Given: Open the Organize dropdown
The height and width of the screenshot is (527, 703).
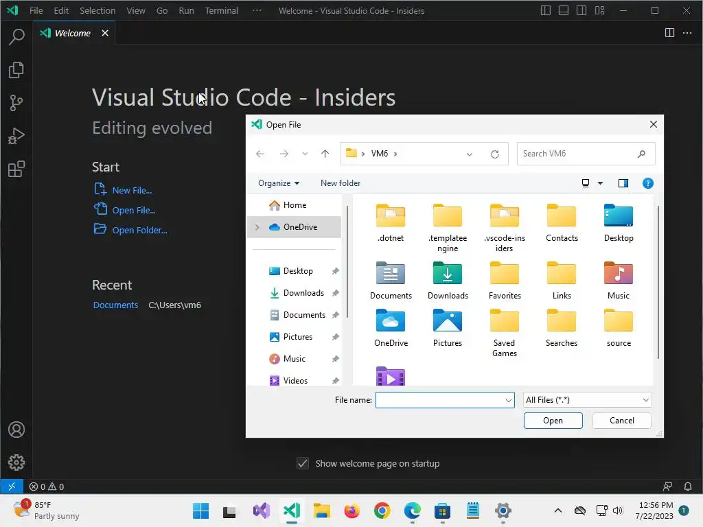Looking at the screenshot, I should pyautogui.click(x=279, y=183).
